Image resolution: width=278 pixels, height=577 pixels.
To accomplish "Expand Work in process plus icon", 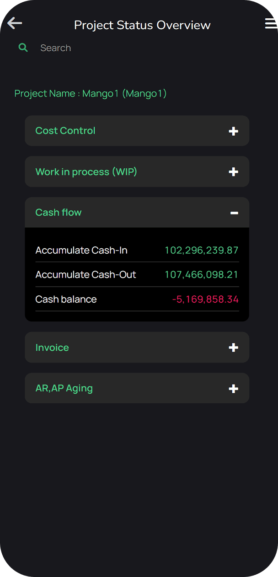I will pos(233,172).
